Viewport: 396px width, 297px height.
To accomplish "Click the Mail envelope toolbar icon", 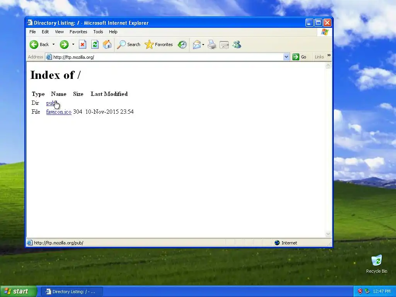I will (197, 44).
